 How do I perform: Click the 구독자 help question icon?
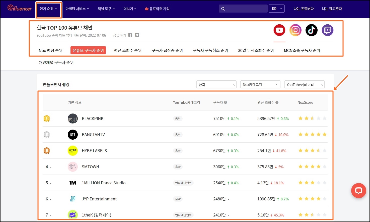(x=226, y=102)
